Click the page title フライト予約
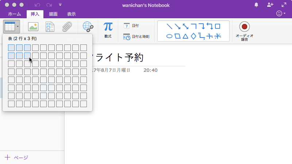The height and width of the screenshot is (164, 292). [x=118, y=57]
